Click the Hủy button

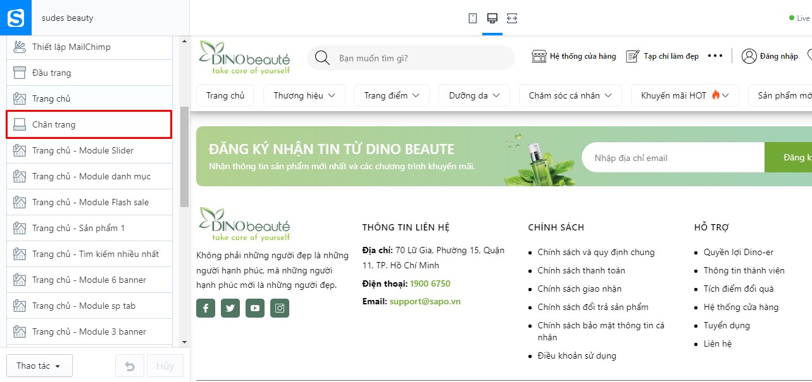click(165, 366)
